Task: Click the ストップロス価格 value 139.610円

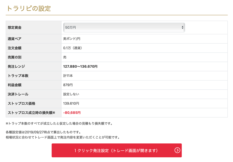Action: pyautogui.click(x=71, y=103)
